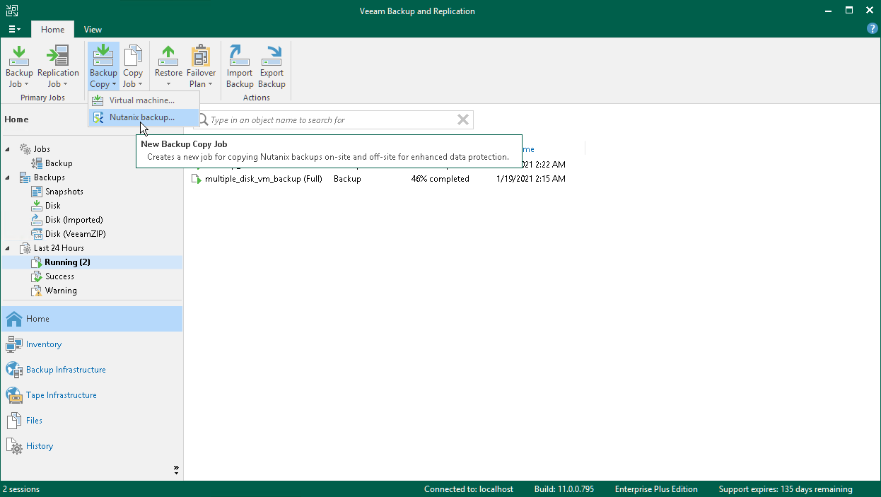
Task: Click Build: 11.0.0.795 status text
Action: pos(564,489)
